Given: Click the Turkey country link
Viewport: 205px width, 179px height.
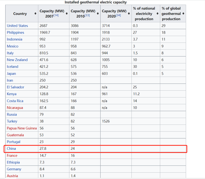Looking at the screenshot, I should (12, 121).
